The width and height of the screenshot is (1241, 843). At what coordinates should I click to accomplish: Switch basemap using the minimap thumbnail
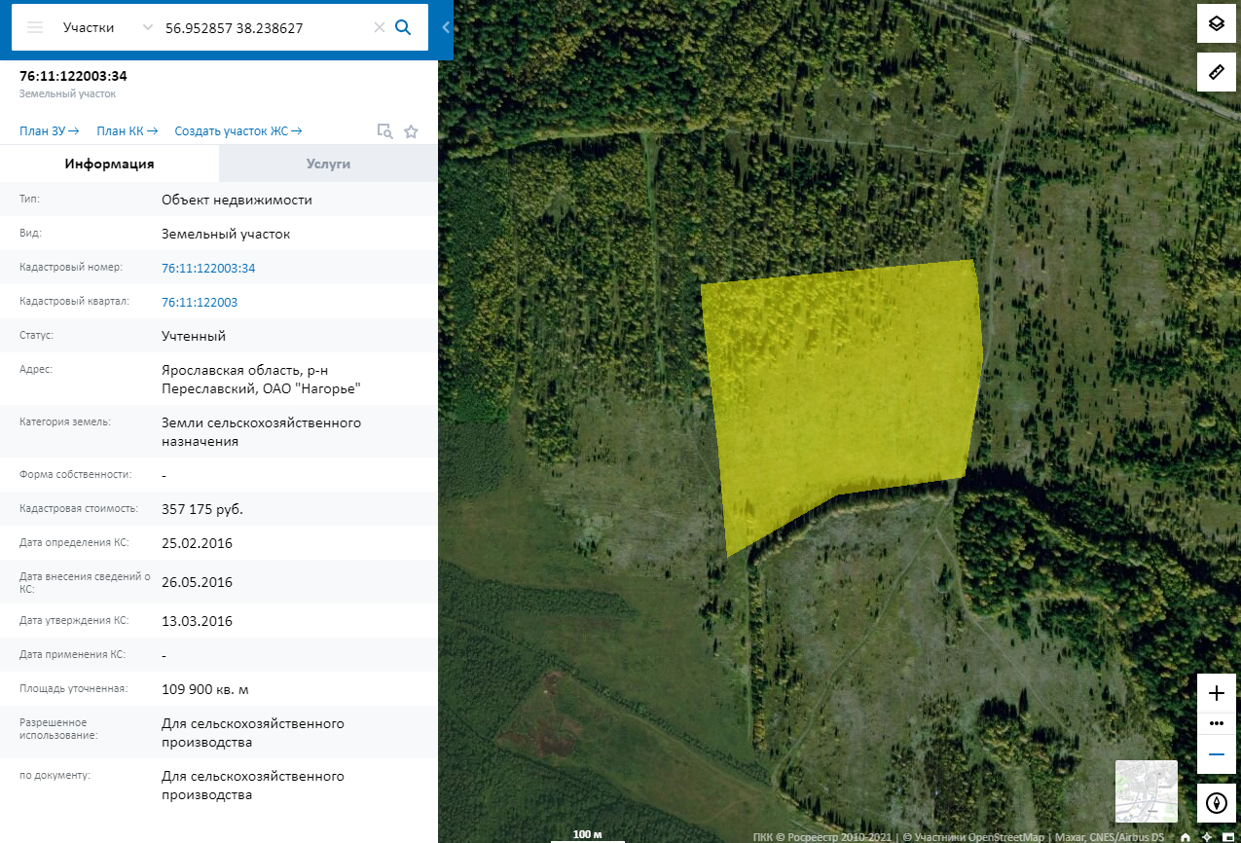[1146, 791]
